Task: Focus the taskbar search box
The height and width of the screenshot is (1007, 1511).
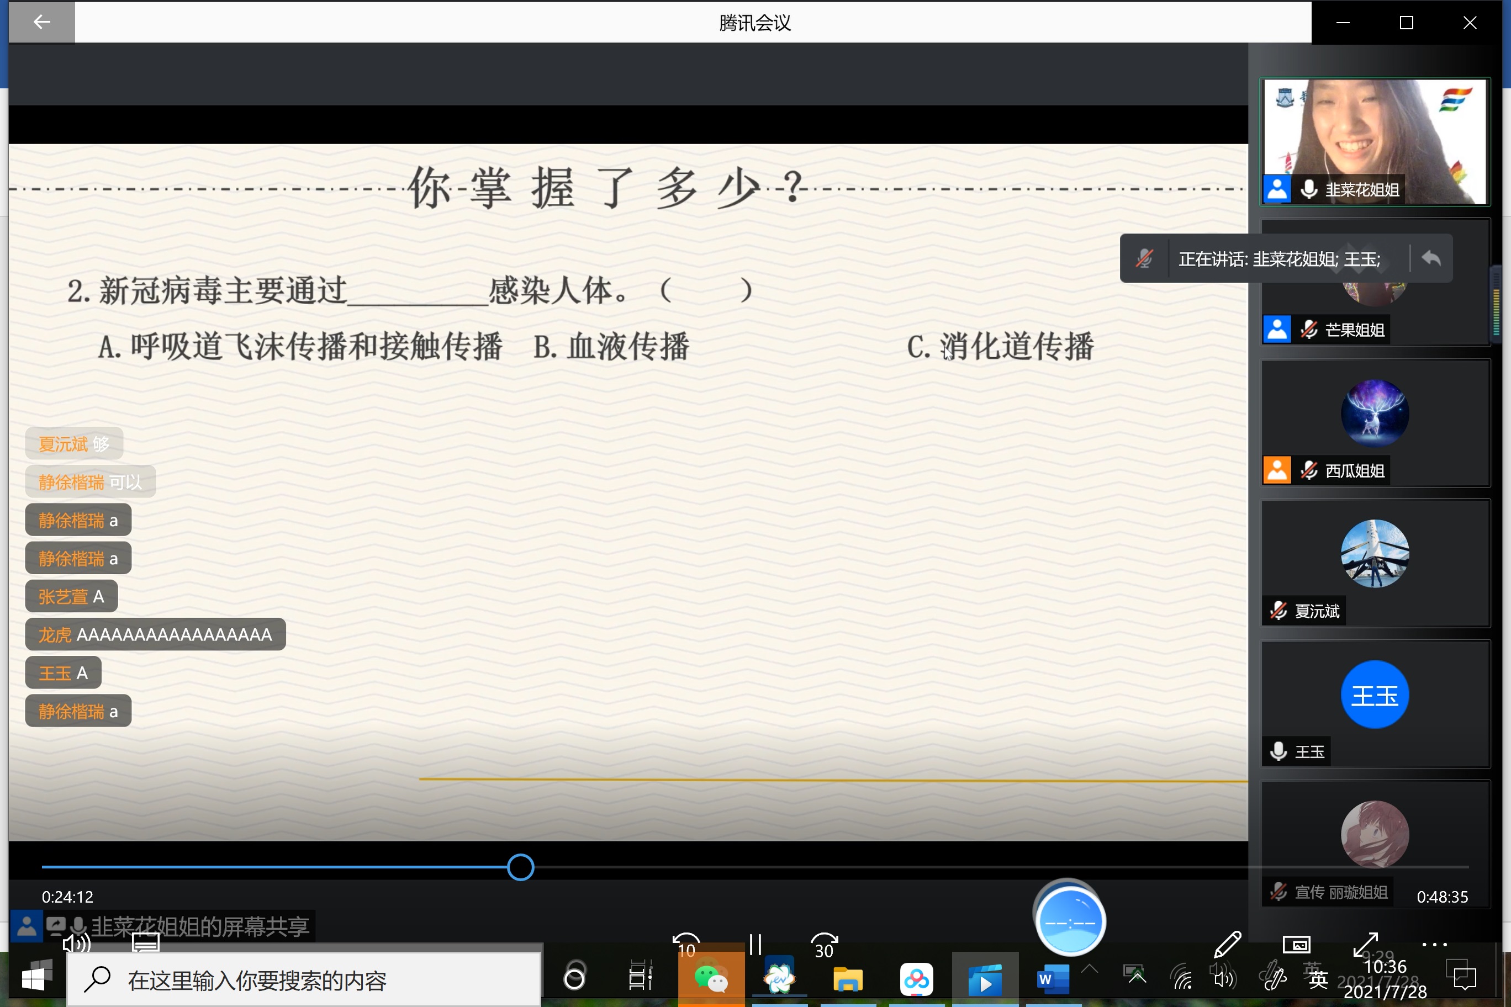Action: pyautogui.click(x=304, y=980)
